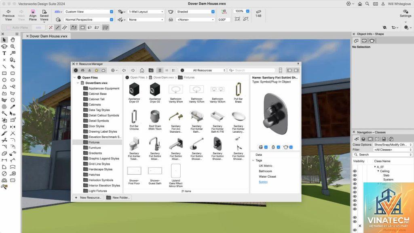Select the Pan hand tool
The width and height of the screenshot is (414, 233).
[x=13, y=40]
